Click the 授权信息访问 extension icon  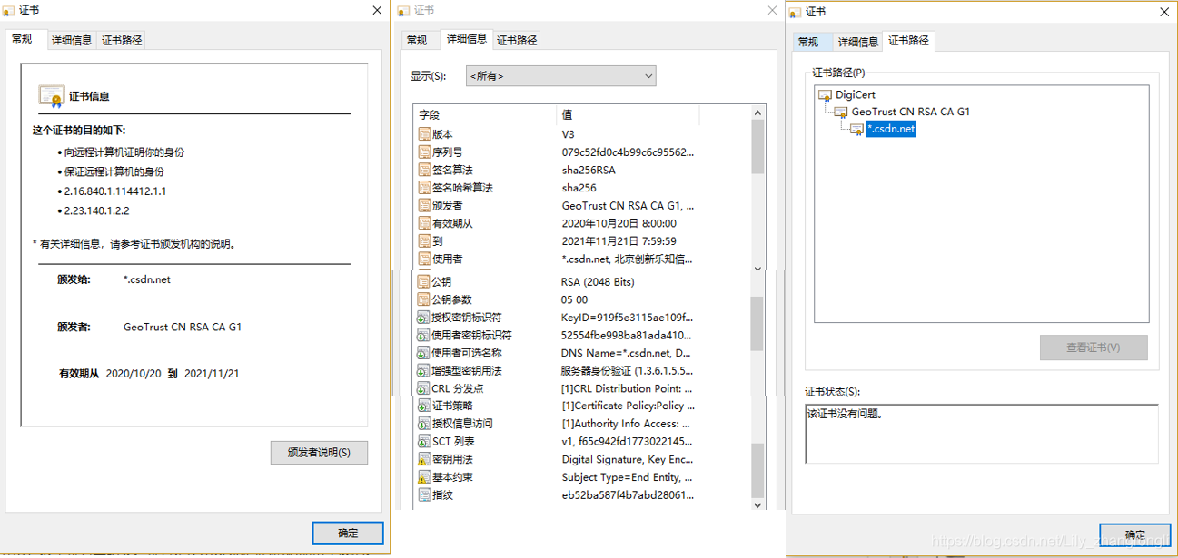point(423,424)
